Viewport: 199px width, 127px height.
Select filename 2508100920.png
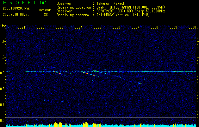(16, 9)
